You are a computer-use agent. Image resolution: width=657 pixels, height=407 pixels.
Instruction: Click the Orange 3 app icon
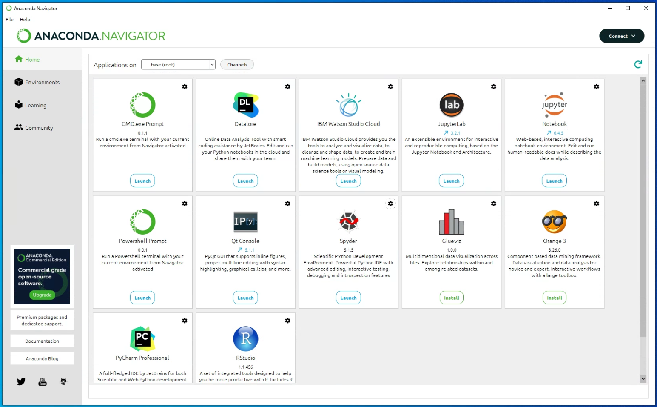[x=555, y=222]
